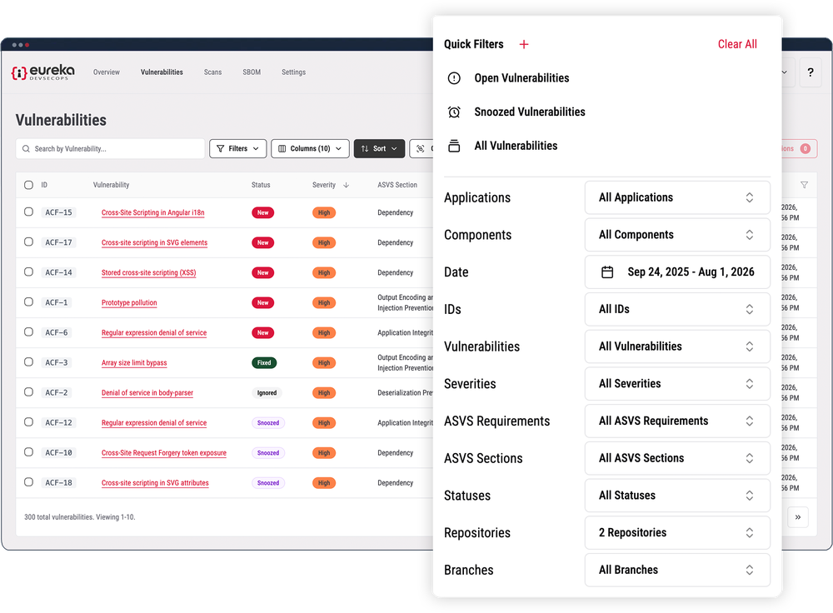Click the search magnifier icon
The height and width of the screenshot is (613, 833).
(x=26, y=149)
